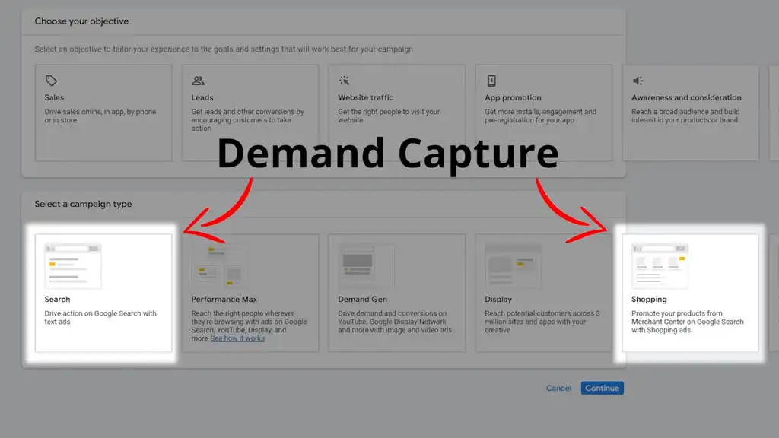The width and height of the screenshot is (779, 438).
Task: Select the Display campaign illustration
Action: [x=513, y=265]
